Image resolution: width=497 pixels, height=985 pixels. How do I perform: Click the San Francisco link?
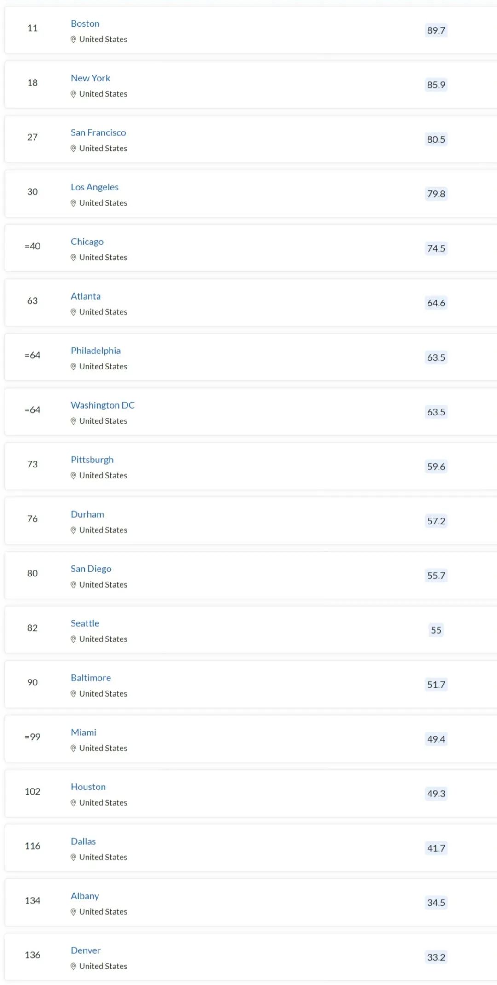[x=98, y=132]
